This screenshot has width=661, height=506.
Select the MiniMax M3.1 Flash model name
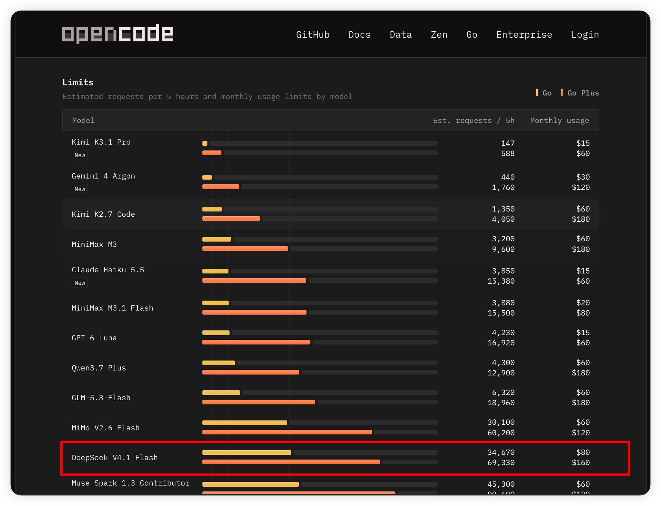(x=112, y=308)
